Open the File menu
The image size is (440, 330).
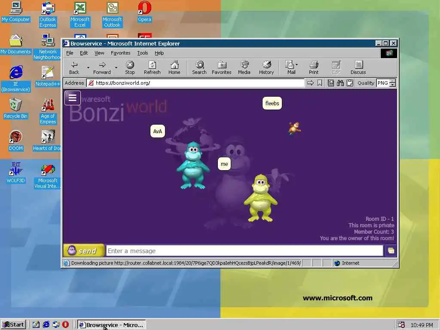pos(70,53)
